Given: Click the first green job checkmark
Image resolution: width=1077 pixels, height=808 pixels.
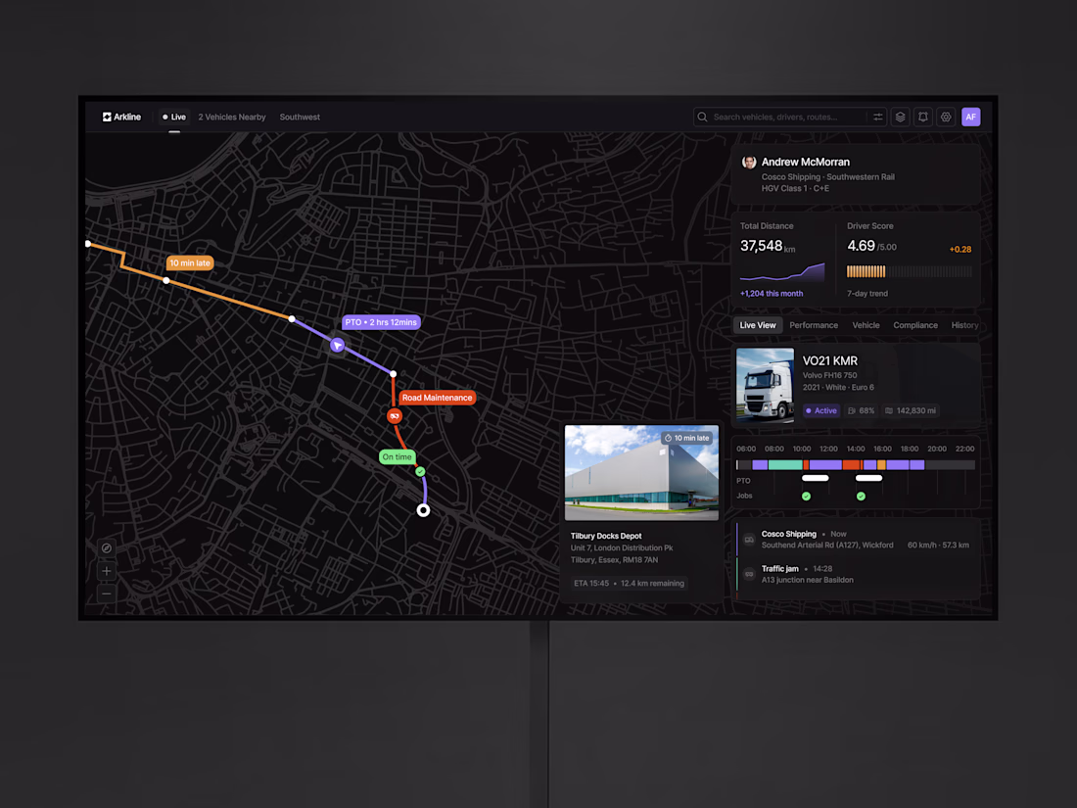Looking at the screenshot, I should tap(807, 497).
